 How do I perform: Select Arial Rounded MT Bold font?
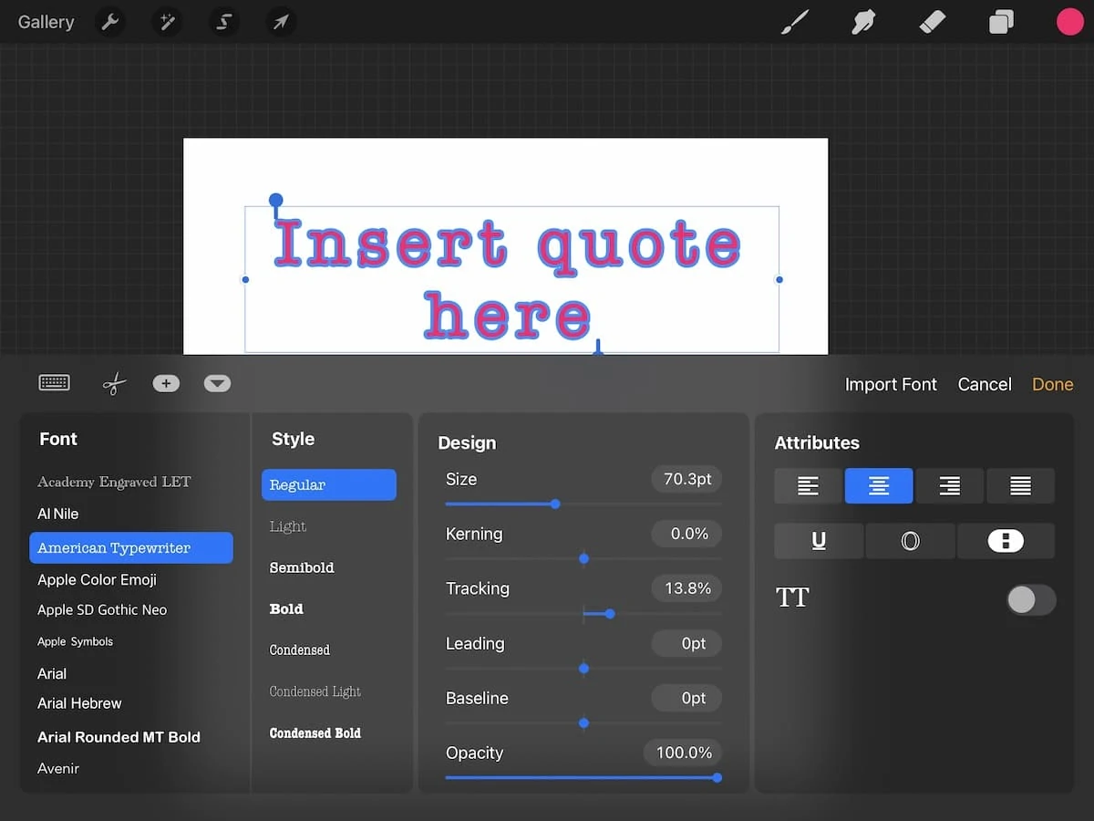119,737
